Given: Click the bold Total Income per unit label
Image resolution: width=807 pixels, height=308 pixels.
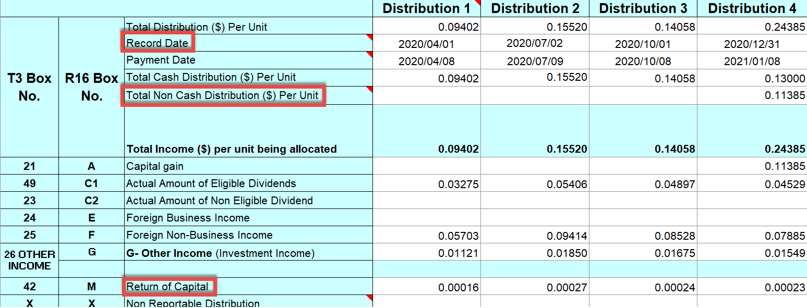Looking at the screenshot, I should (232, 149).
